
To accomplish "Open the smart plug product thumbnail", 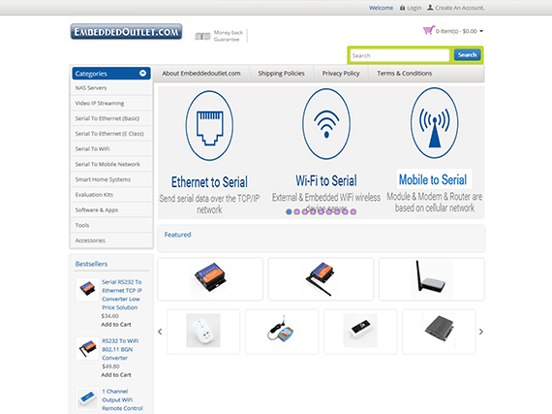I will coord(203,331).
